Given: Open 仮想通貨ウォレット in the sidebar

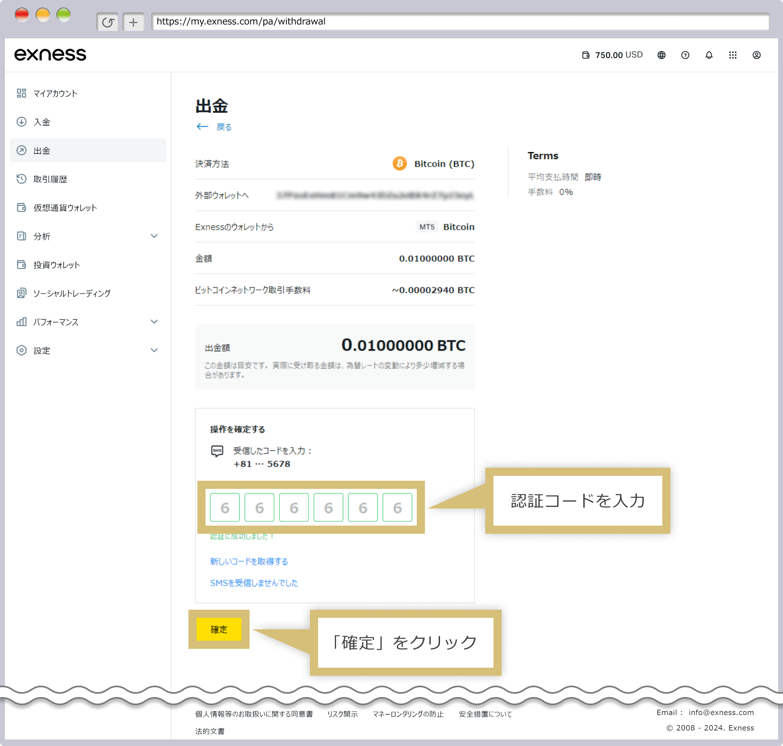Looking at the screenshot, I should (88, 208).
